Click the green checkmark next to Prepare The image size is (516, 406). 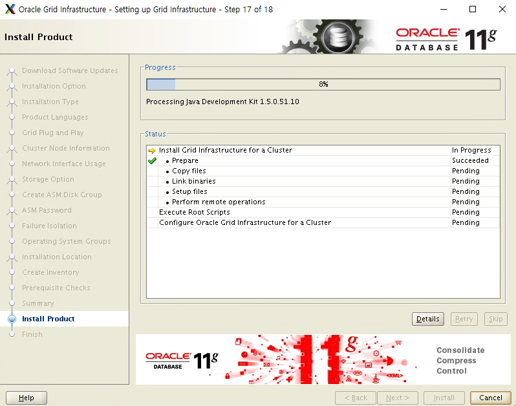(152, 160)
